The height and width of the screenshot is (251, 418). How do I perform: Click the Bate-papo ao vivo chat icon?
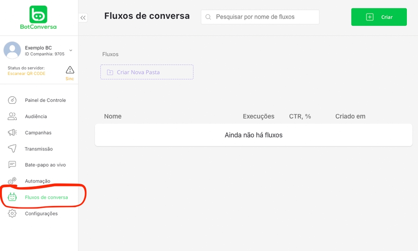click(x=13, y=165)
